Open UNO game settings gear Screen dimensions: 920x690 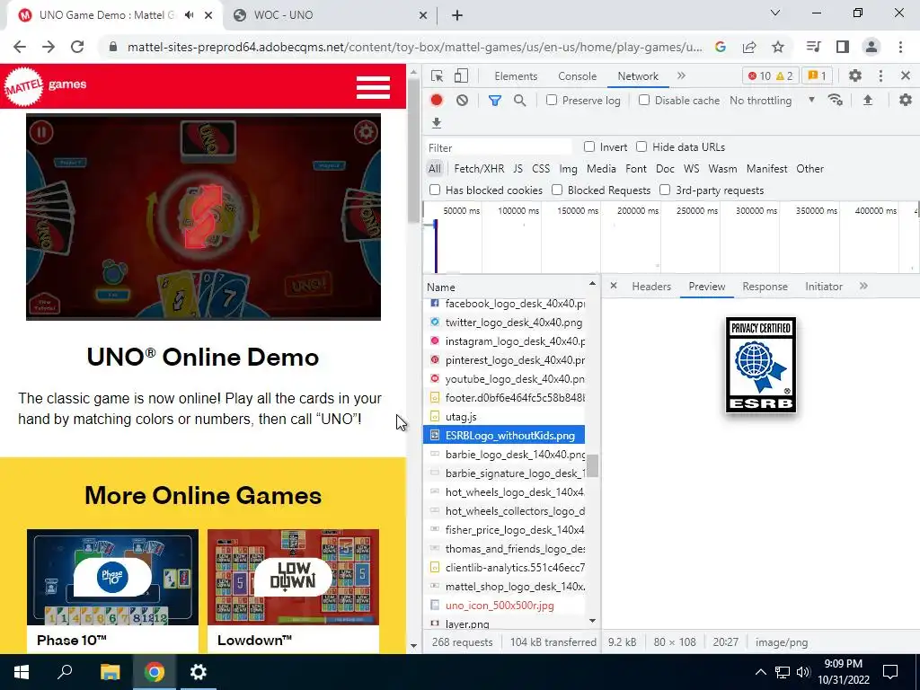[366, 132]
